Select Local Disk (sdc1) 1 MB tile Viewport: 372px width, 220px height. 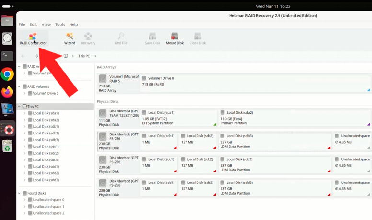pyautogui.click(x=159, y=164)
